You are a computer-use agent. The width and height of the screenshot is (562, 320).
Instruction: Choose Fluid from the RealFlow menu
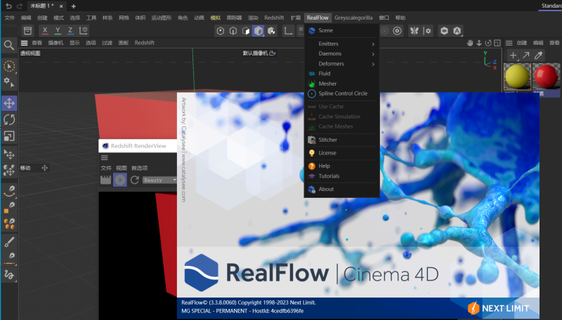point(342,74)
